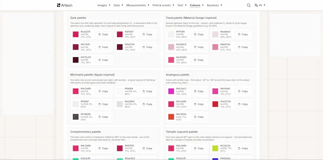Click the Complementary palette heading
323x160 pixels.
point(86,132)
